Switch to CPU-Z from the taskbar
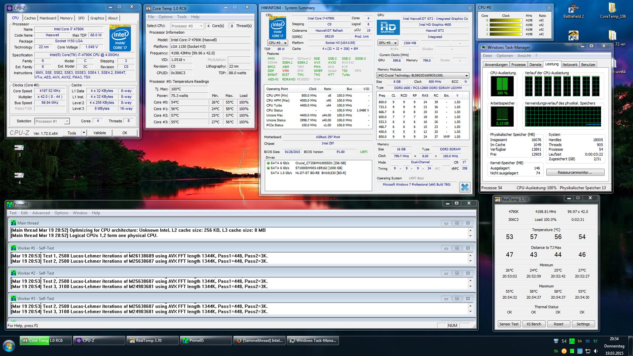Viewport: 633px width, 356px height. [99, 340]
